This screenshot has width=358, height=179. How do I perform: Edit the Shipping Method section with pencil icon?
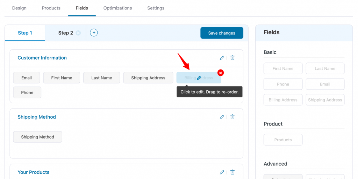pos(222,117)
